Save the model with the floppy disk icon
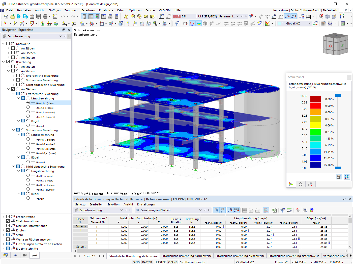 pyautogui.click(x=39, y=16)
